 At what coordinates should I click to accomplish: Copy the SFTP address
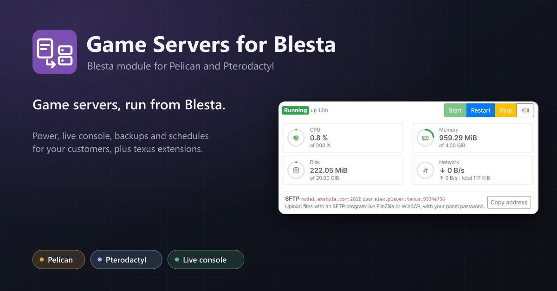coord(509,202)
